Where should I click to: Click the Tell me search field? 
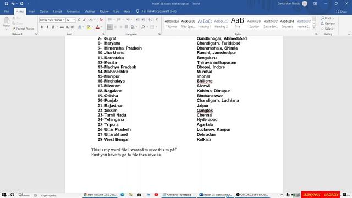(159, 12)
